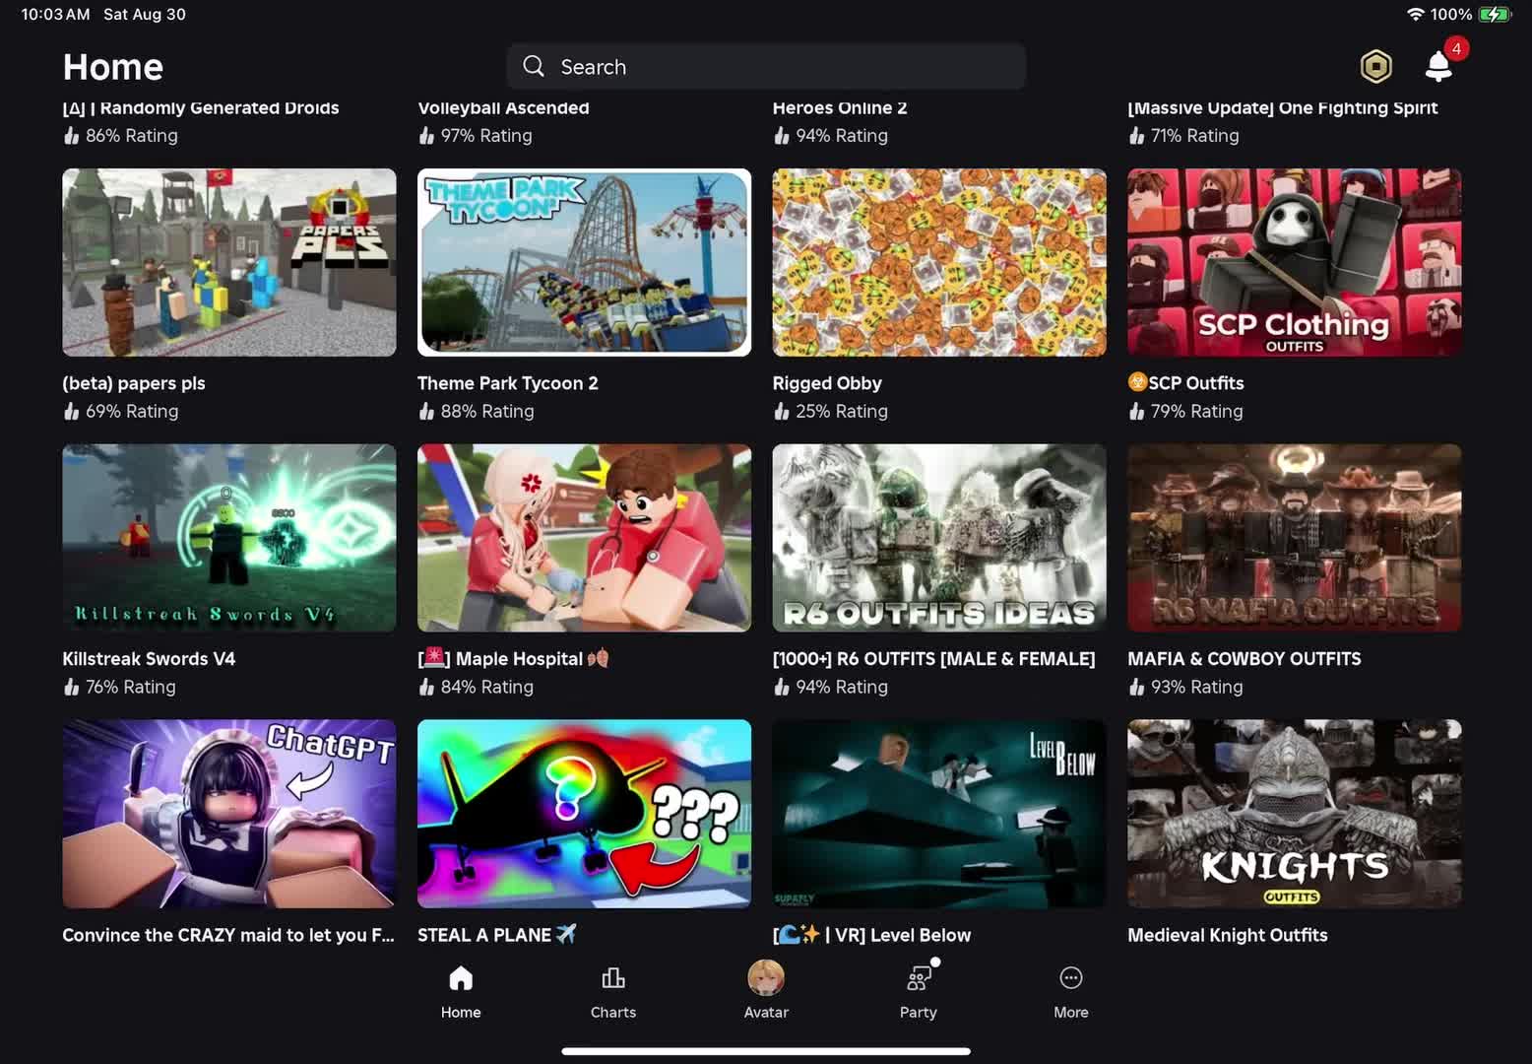Open Medieval Knight Outfits thumbnail
This screenshot has height=1064, width=1532.
click(x=1294, y=814)
